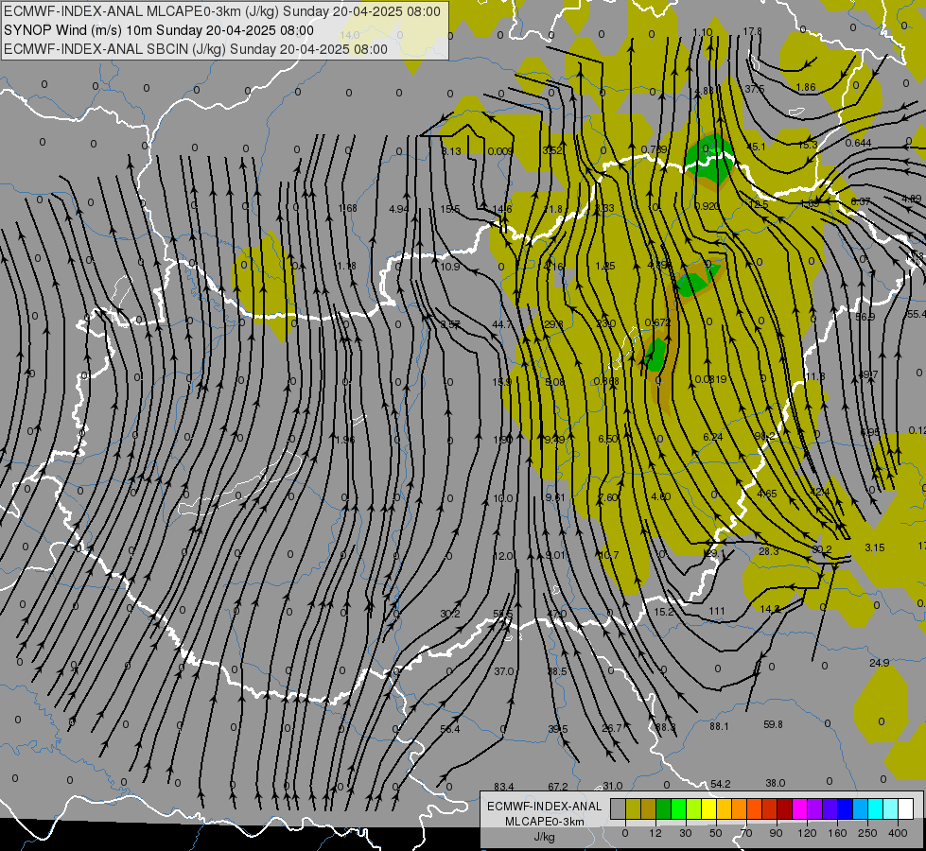The height and width of the screenshot is (851, 926).
Task: Click the map value 1.86
Action: coord(806,87)
